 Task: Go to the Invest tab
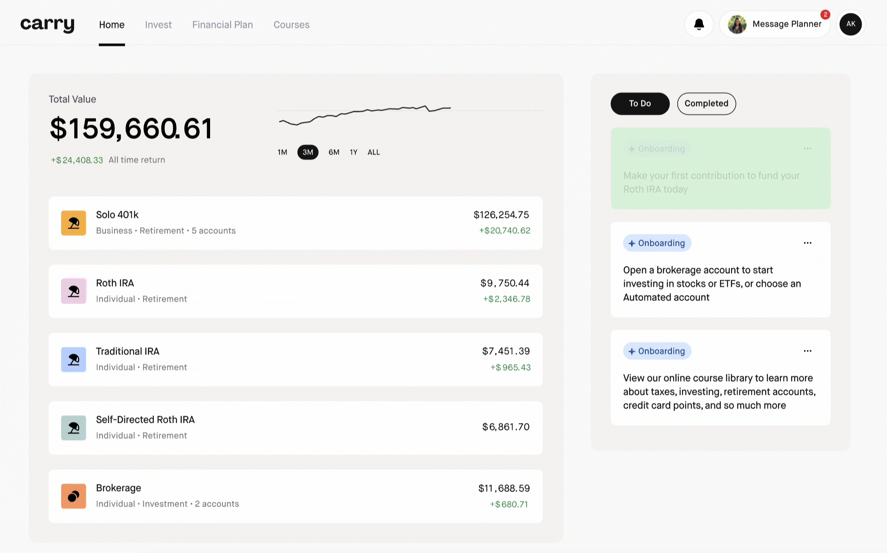click(x=158, y=25)
